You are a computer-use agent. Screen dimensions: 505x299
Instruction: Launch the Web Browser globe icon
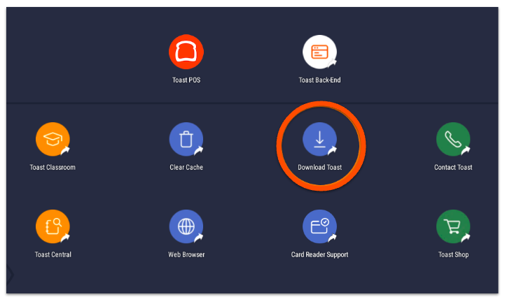tap(186, 227)
